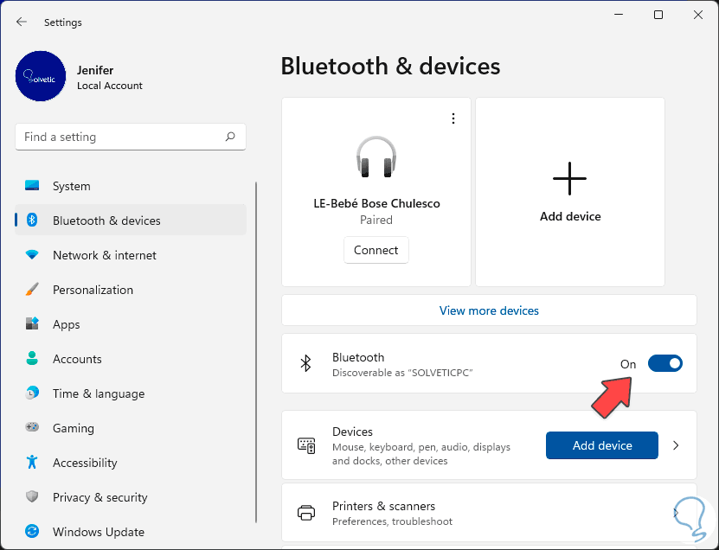Viewport: 719px width, 550px height.
Task: Select Time & language in sidebar
Action: tap(99, 393)
